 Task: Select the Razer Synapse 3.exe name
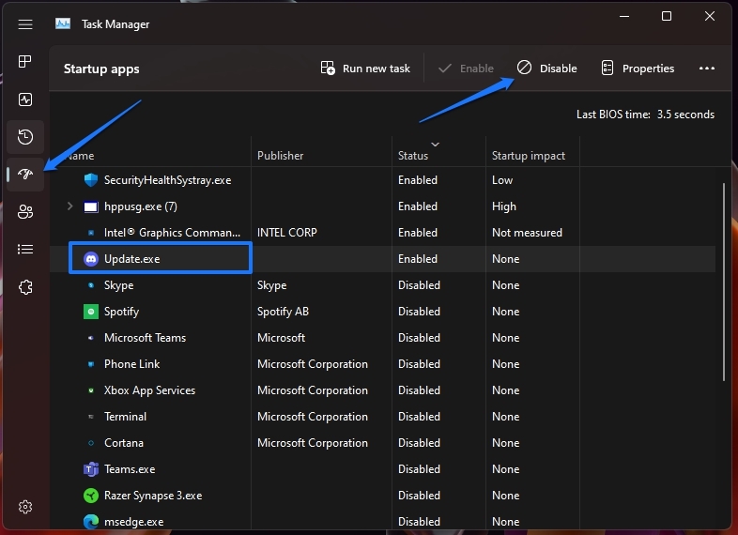tap(153, 496)
